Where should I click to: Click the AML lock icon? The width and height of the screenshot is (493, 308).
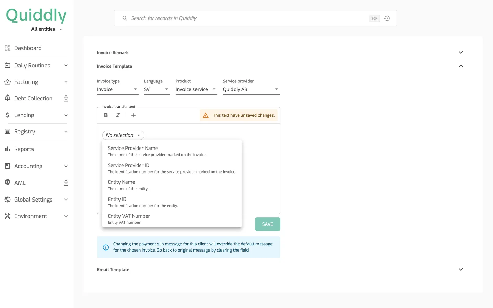66,183
